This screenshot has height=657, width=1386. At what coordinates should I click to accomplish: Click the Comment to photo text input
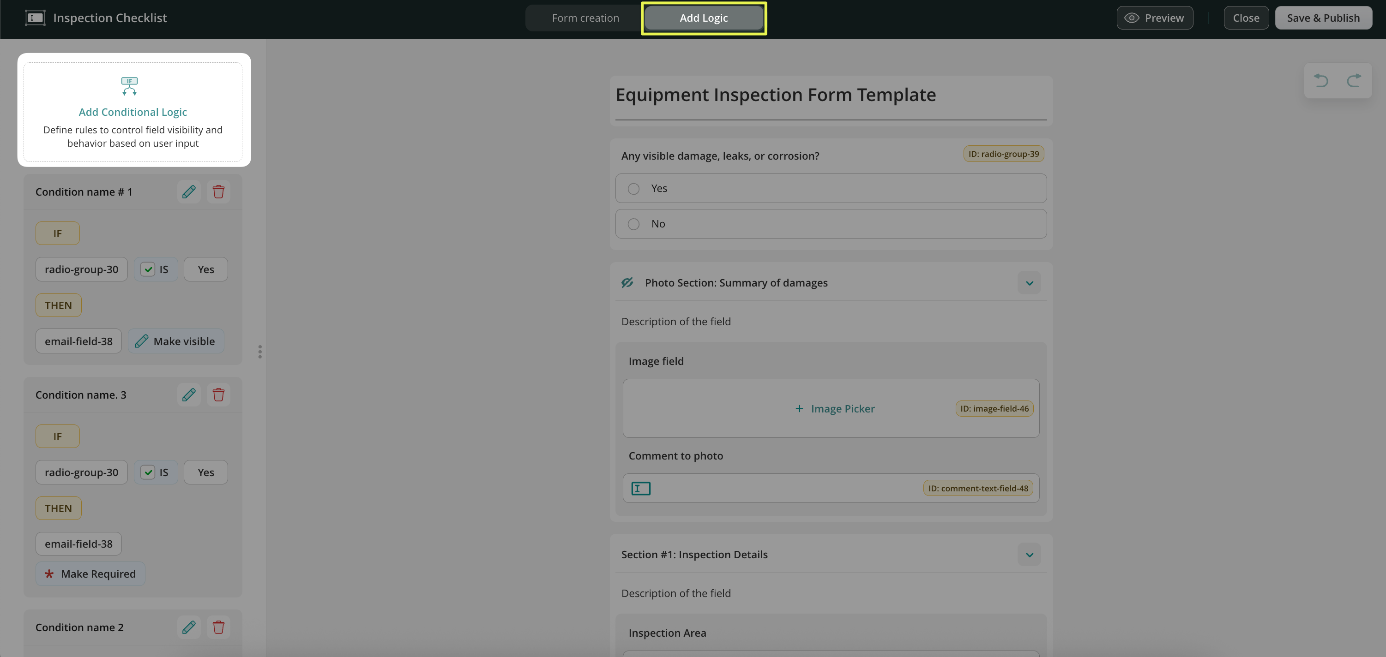pos(780,488)
